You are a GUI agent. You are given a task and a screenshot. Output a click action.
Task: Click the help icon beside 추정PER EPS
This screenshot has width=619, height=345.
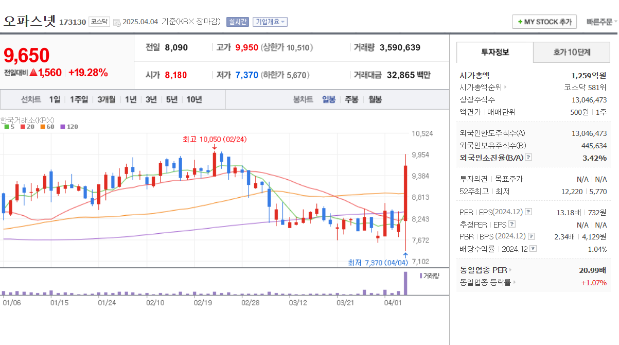[x=511, y=225]
